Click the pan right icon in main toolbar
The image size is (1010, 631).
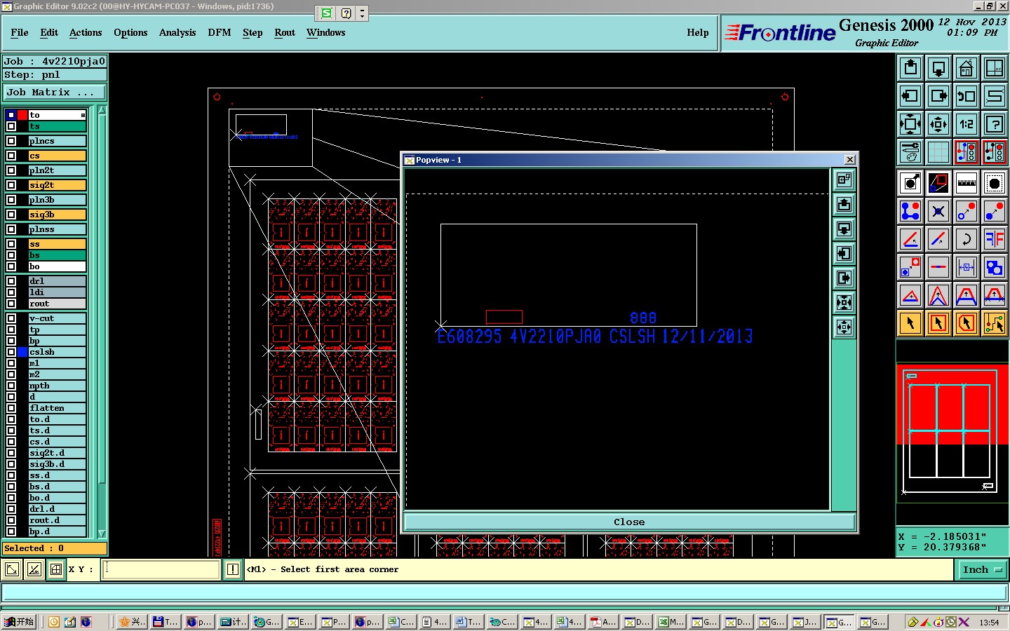pos(938,96)
